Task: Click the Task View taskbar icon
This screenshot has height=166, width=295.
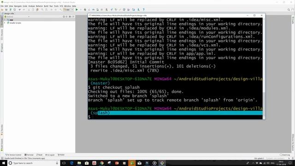Action: tap(64, 163)
